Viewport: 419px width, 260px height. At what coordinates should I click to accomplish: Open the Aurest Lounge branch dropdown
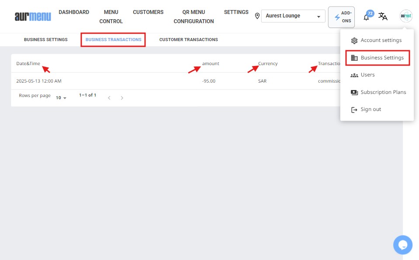tap(293, 16)
